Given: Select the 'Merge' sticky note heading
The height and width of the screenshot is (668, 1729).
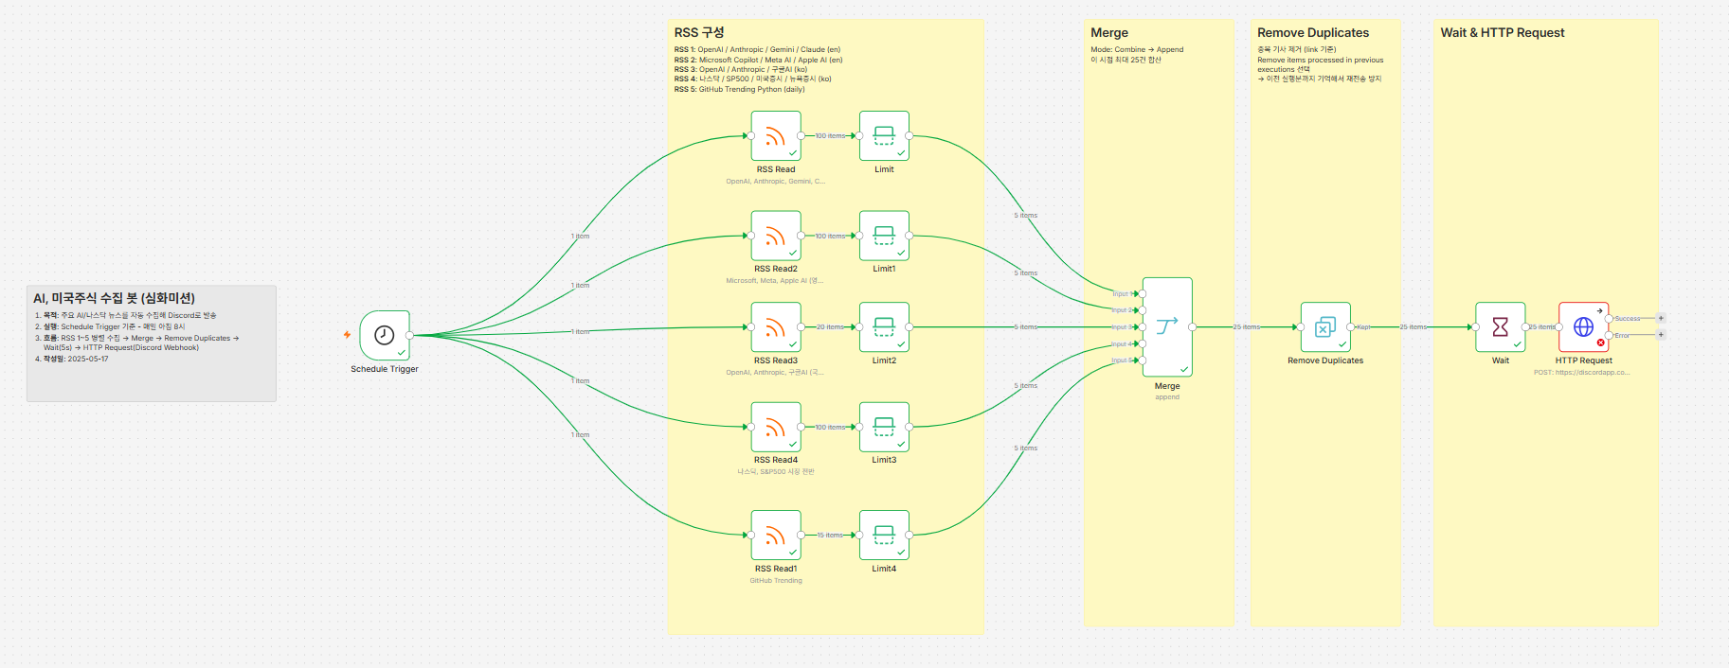Looking at the screenshot, I should coord(1109,32).
